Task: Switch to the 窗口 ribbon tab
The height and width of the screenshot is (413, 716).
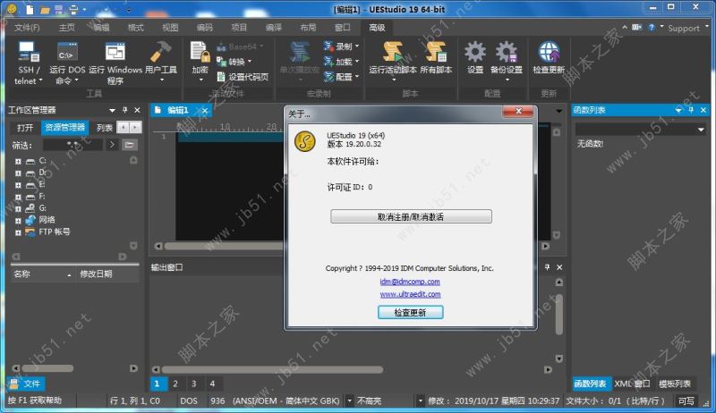Action: pos(343,28)
